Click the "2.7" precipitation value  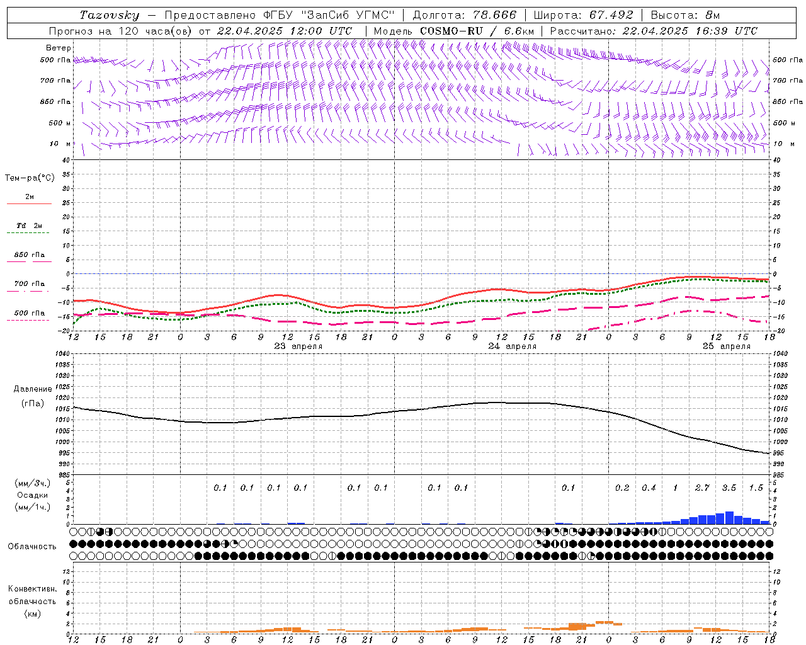[702, 488]
